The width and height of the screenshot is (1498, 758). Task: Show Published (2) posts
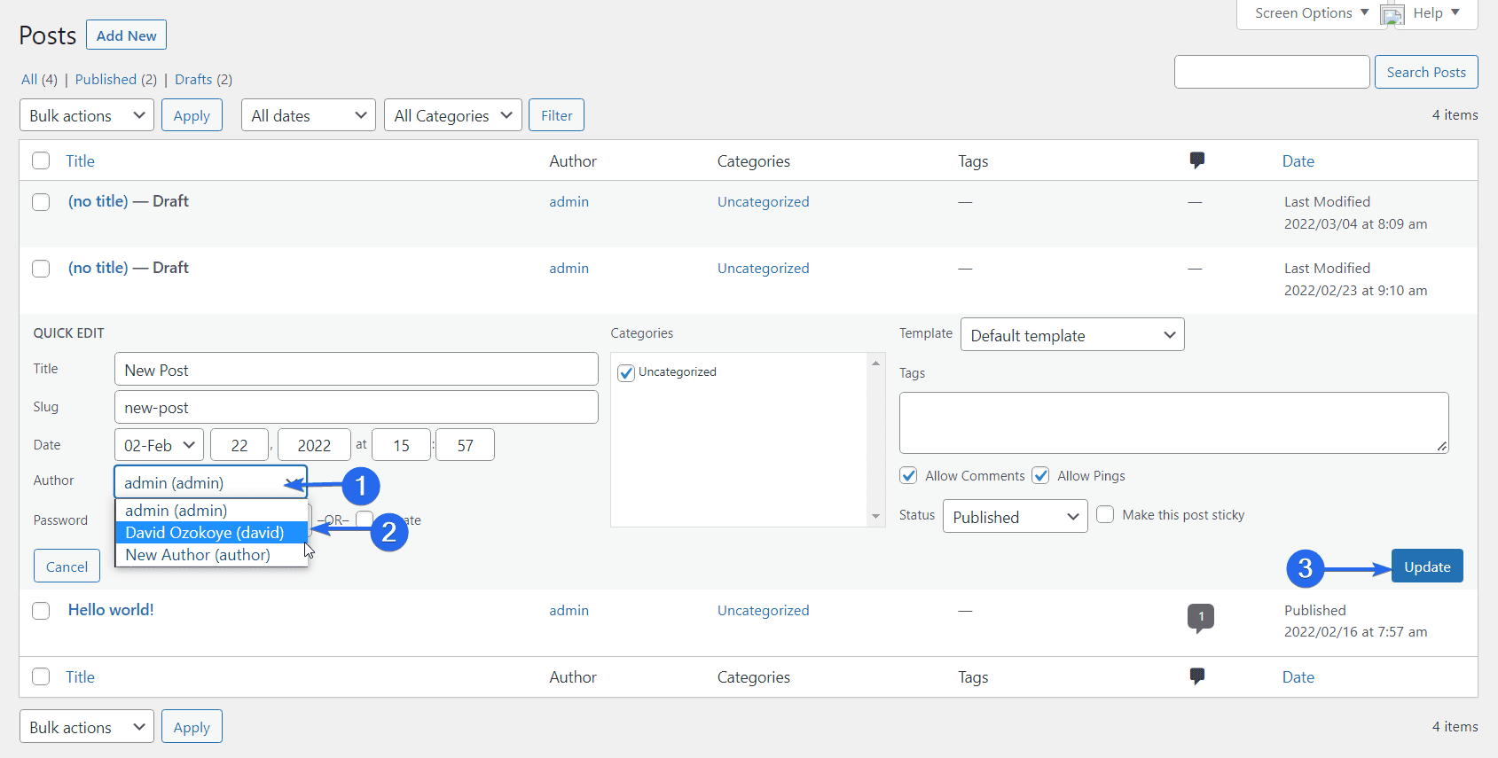click(x=116, y=79)
